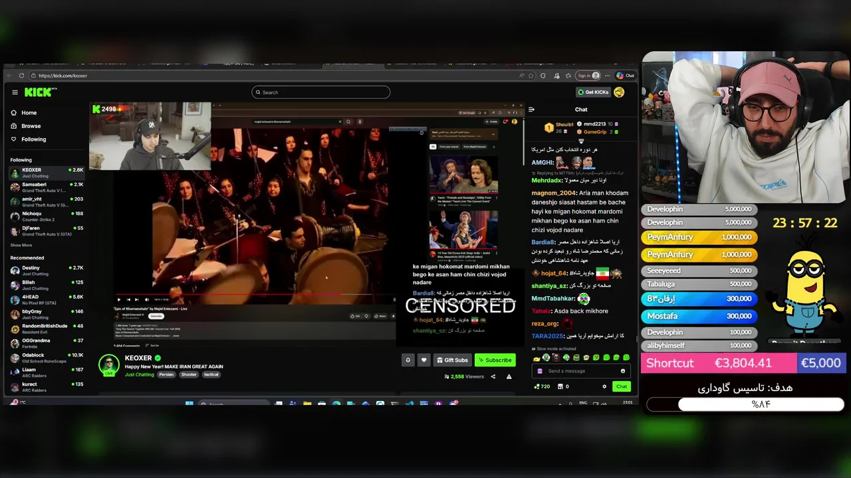Open the Samsaberi channel in the sidebar

(47, 187)
